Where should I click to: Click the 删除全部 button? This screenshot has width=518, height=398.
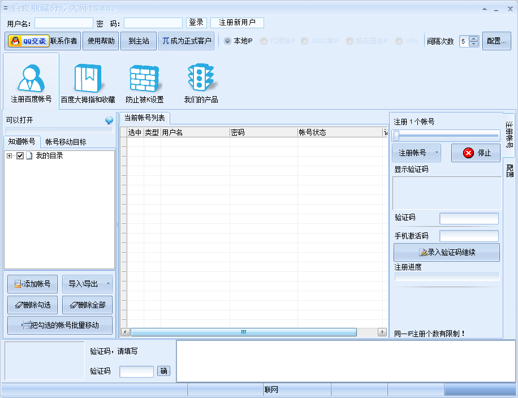[87, 305]
